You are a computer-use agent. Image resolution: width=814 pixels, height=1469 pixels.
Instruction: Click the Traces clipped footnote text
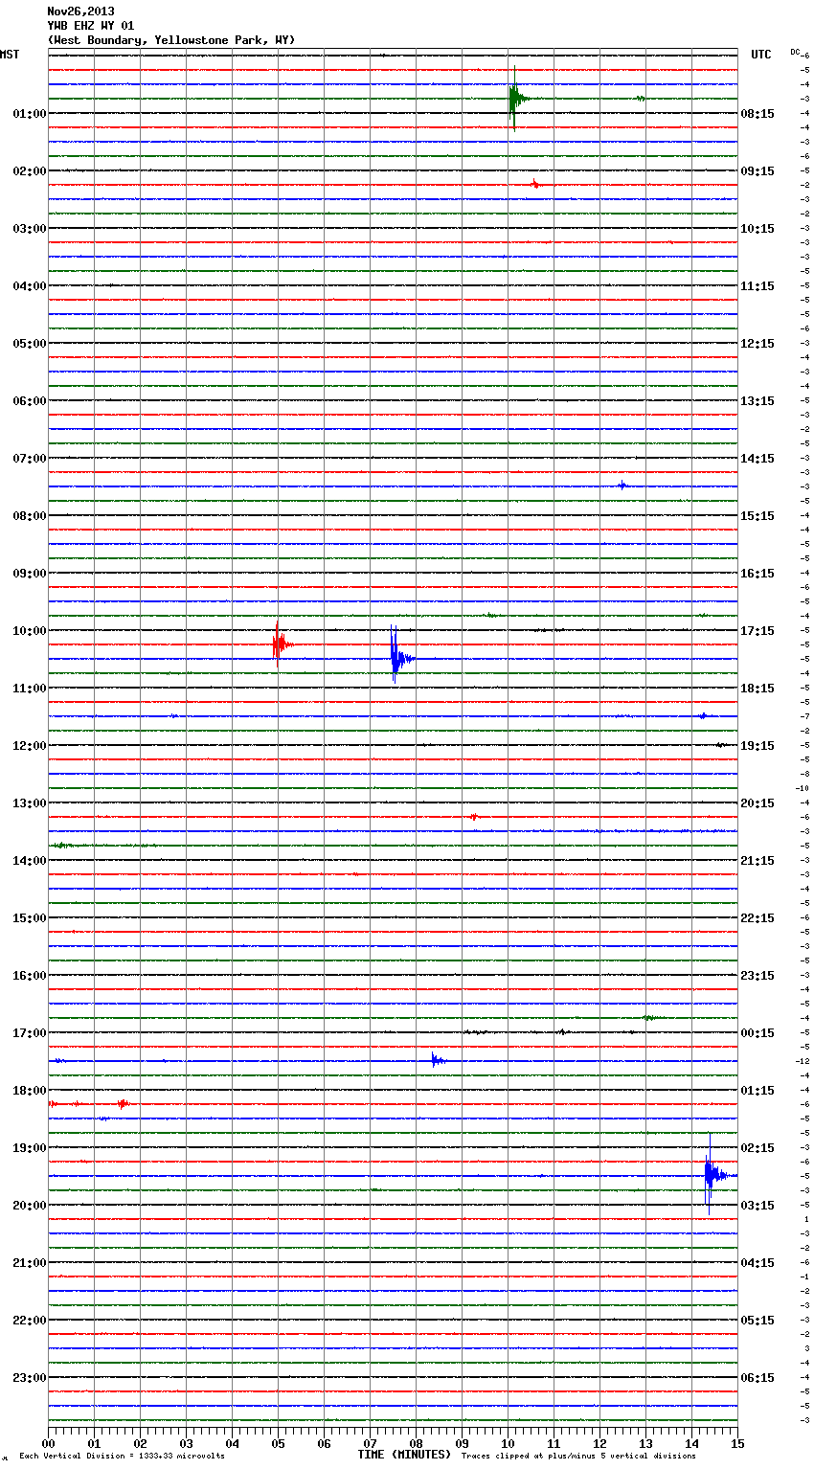(x=578, y=1457)
